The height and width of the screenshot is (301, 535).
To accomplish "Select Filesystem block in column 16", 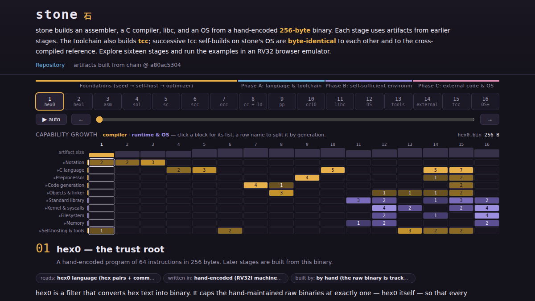I will 487,216.
